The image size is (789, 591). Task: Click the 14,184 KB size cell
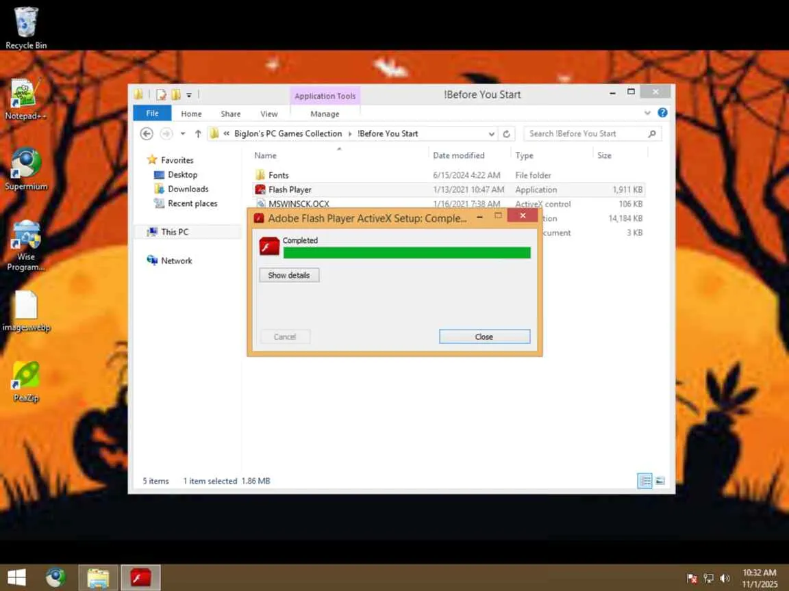625,218
